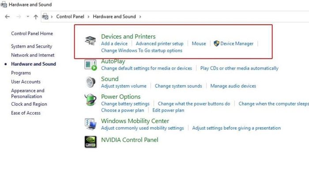Adjust settings before giving a presentation
This screenshot has width=309, height=193.
click(237, 128)
